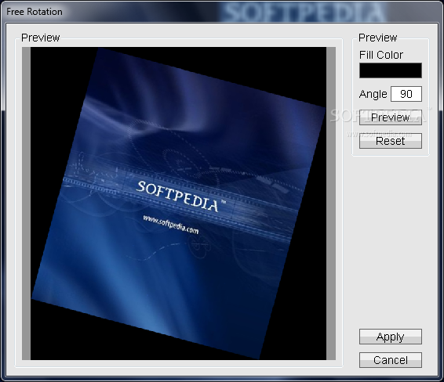Click the rotated image preview
Screen dimensions: 444x382
(x=179, y=204)
